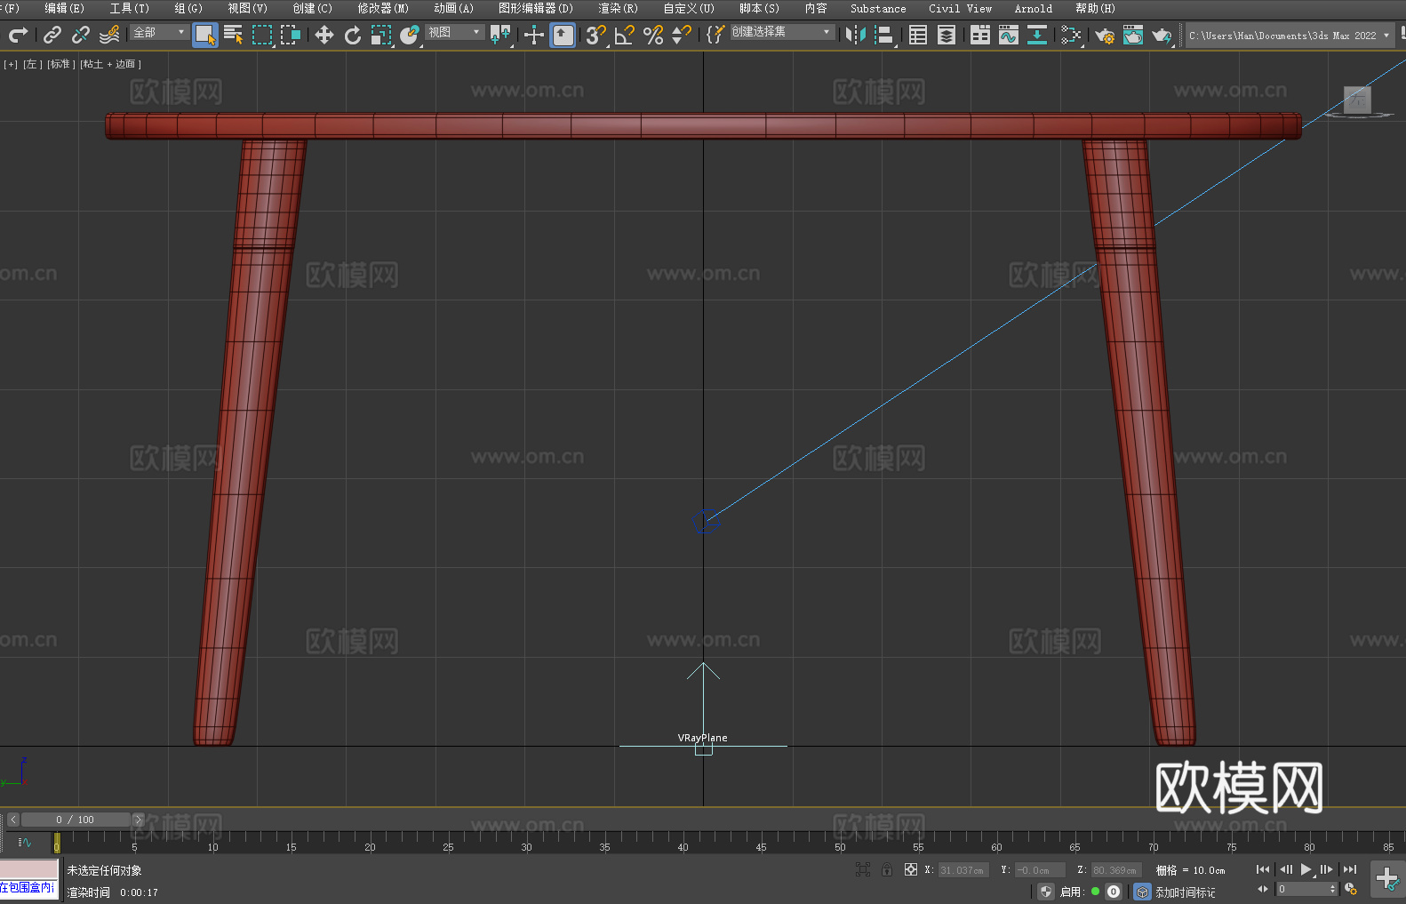Open the 修改器(M) menu
This screenshot has width=1406, height=904.
pos(383,8)
